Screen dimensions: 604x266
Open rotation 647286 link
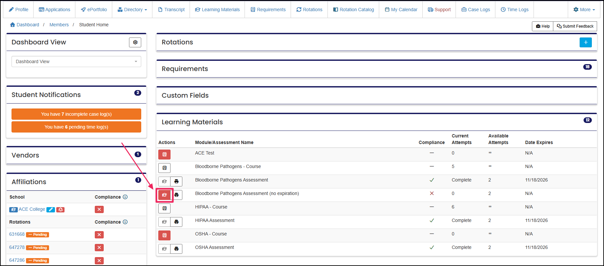click(17, 260)
